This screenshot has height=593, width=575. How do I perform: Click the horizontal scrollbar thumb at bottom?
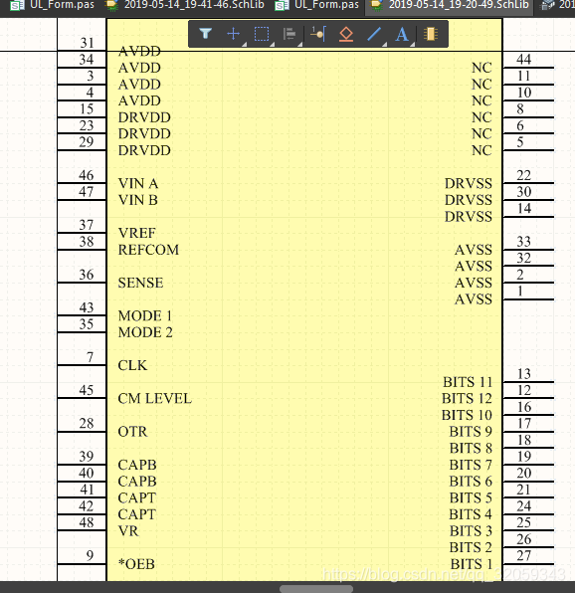point(316,589)
